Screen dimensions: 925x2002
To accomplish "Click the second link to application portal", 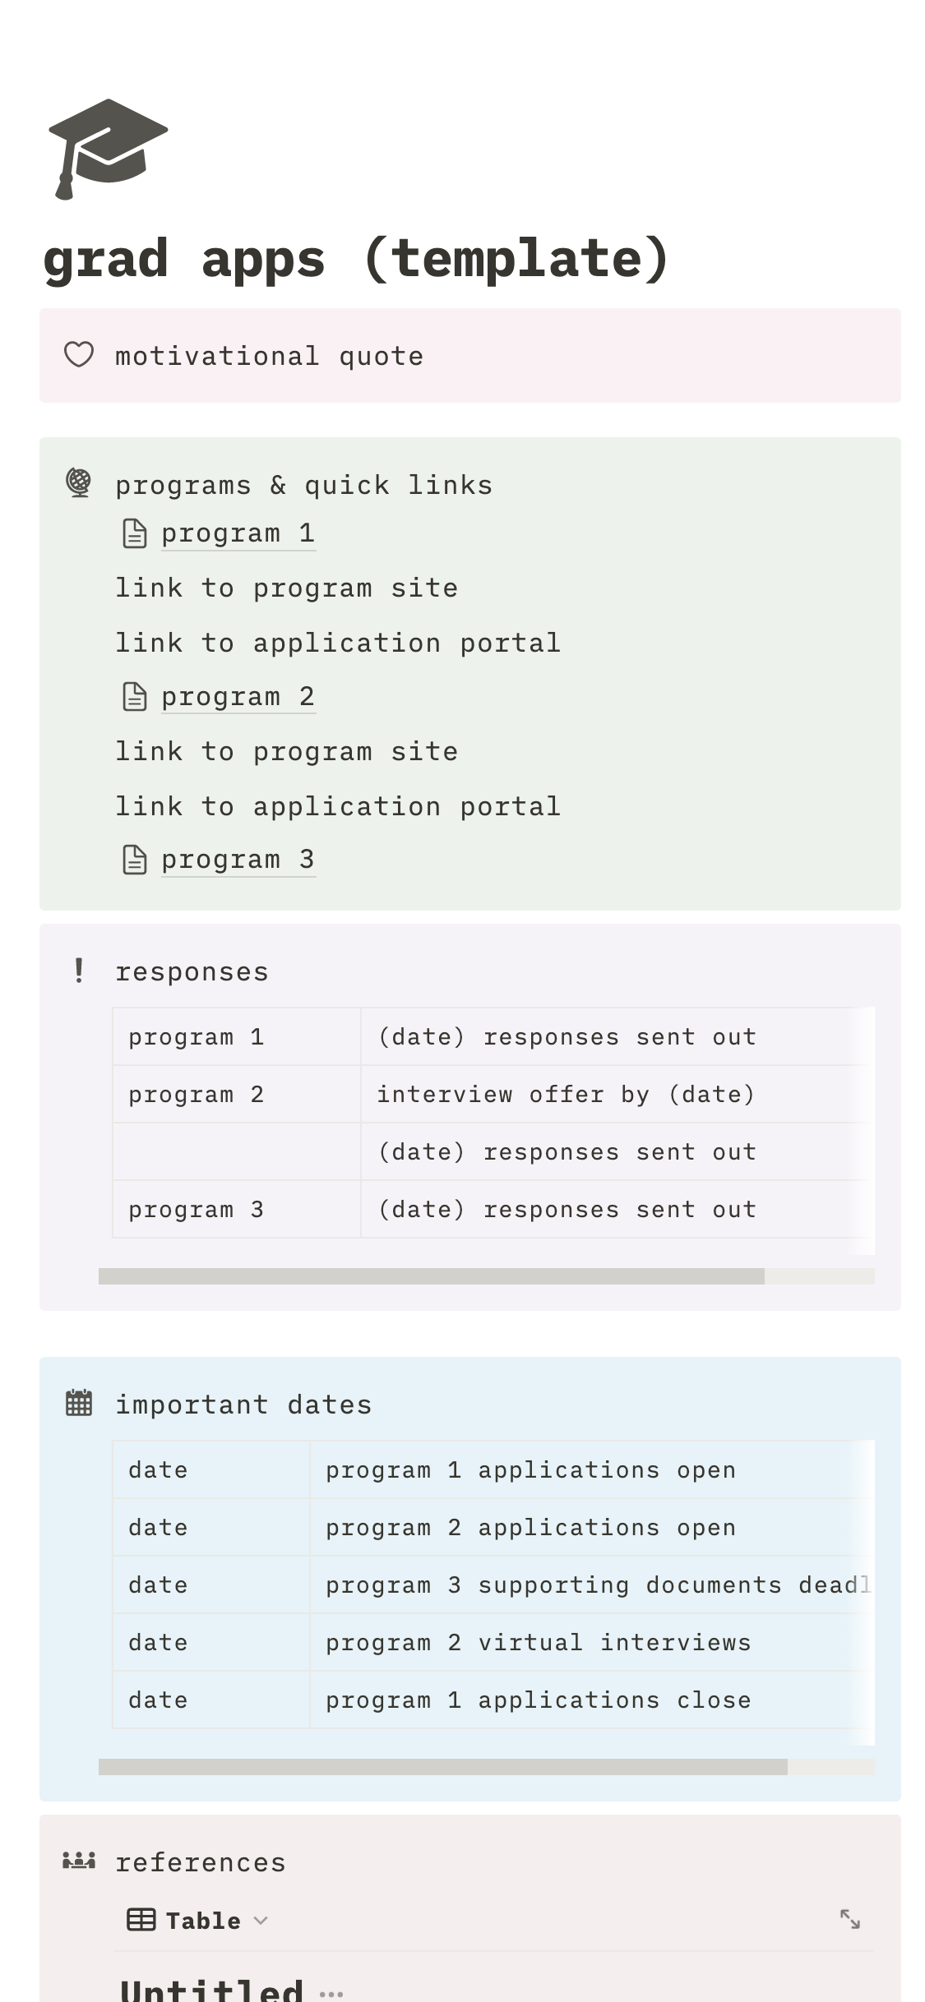I will pyautogui.click(x=337, y=806).
